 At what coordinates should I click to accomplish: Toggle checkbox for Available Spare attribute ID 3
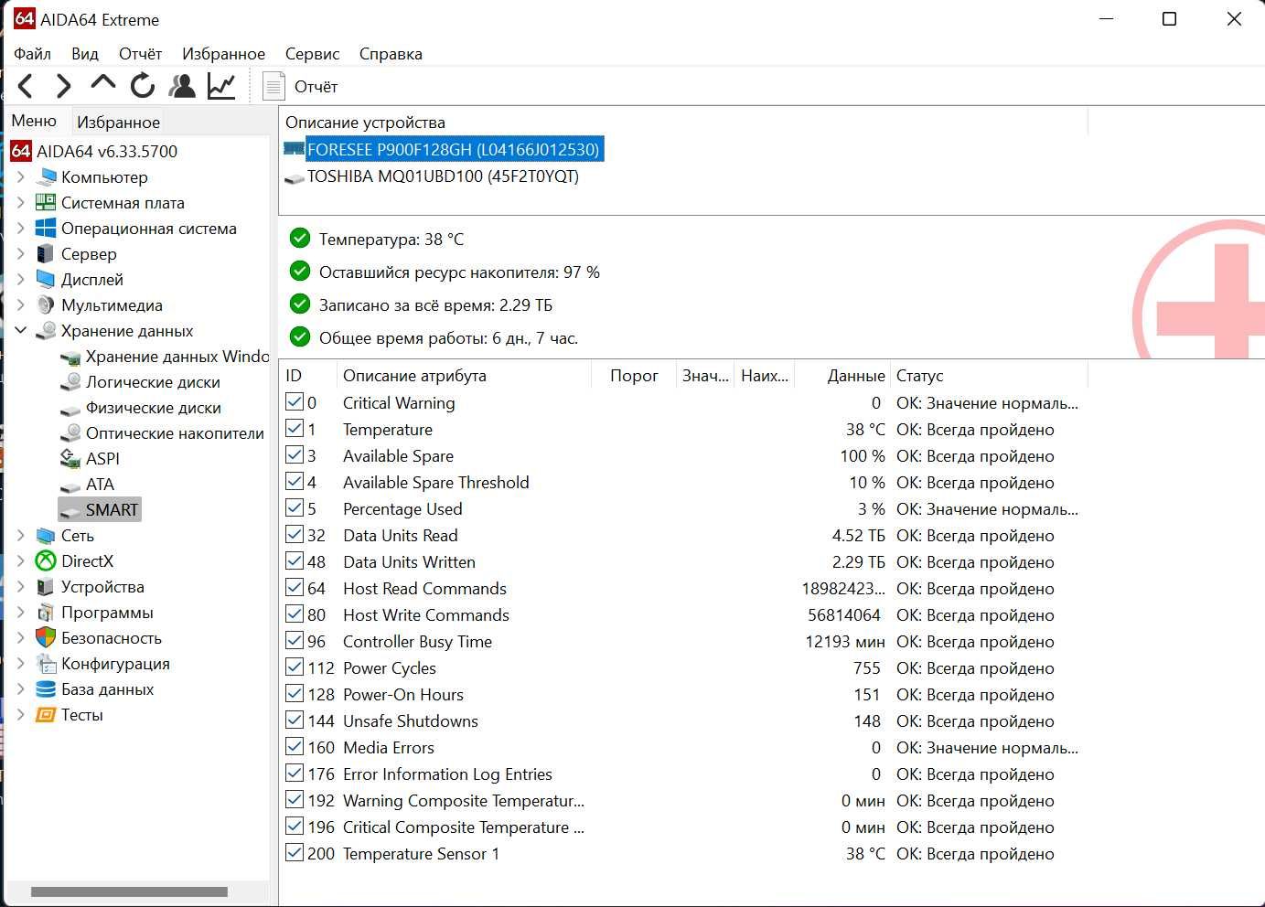pyautogui.click(x=295, y=454)
